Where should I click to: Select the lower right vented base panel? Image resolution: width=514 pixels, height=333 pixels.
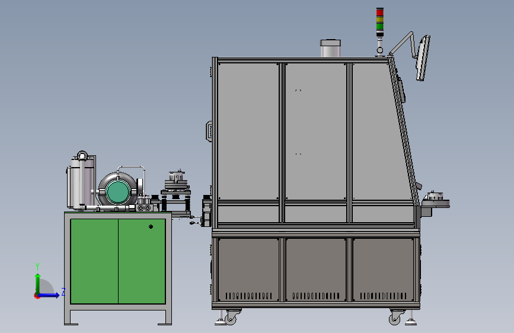(383, 270)
